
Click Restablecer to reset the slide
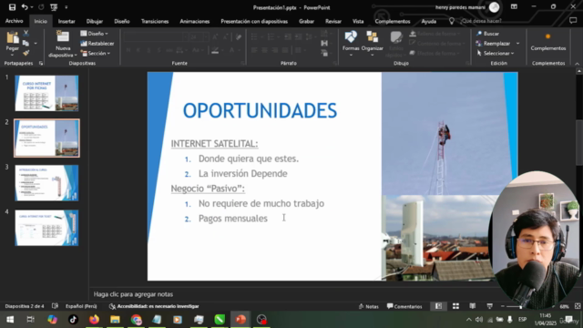point(97,44)
